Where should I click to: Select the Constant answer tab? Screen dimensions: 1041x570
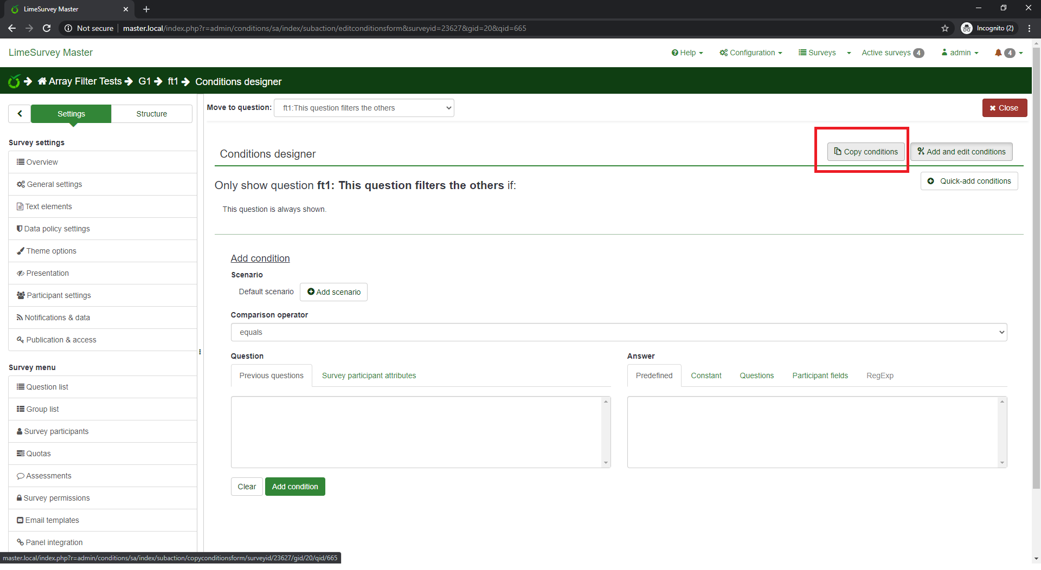coord(706,375)
